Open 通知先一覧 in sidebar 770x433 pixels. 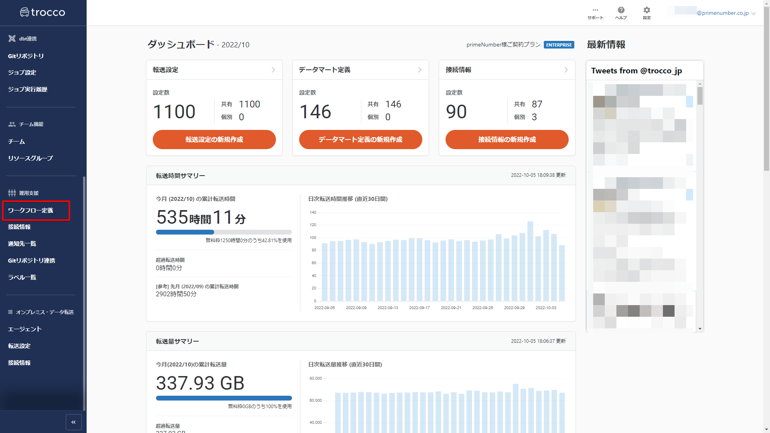click(22, 244)
